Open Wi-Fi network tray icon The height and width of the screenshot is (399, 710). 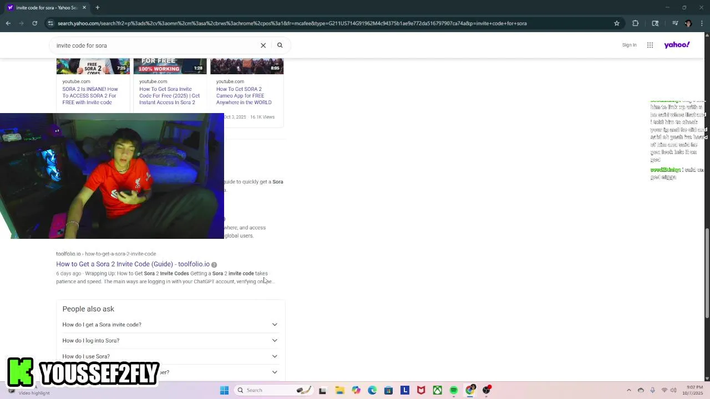coord(665,390)
